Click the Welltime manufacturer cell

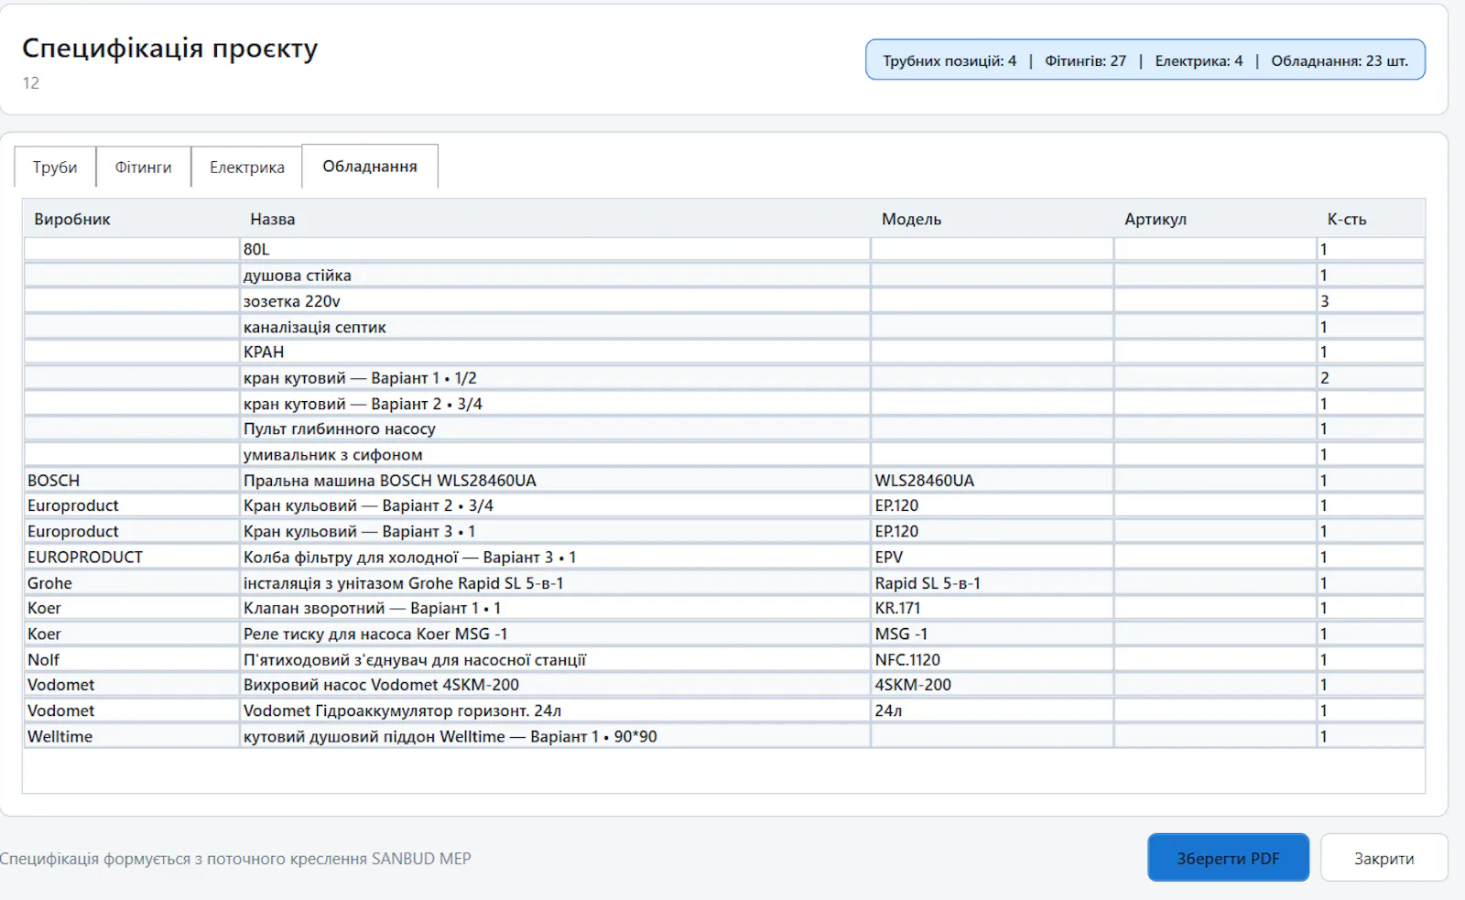coord(132,736)
